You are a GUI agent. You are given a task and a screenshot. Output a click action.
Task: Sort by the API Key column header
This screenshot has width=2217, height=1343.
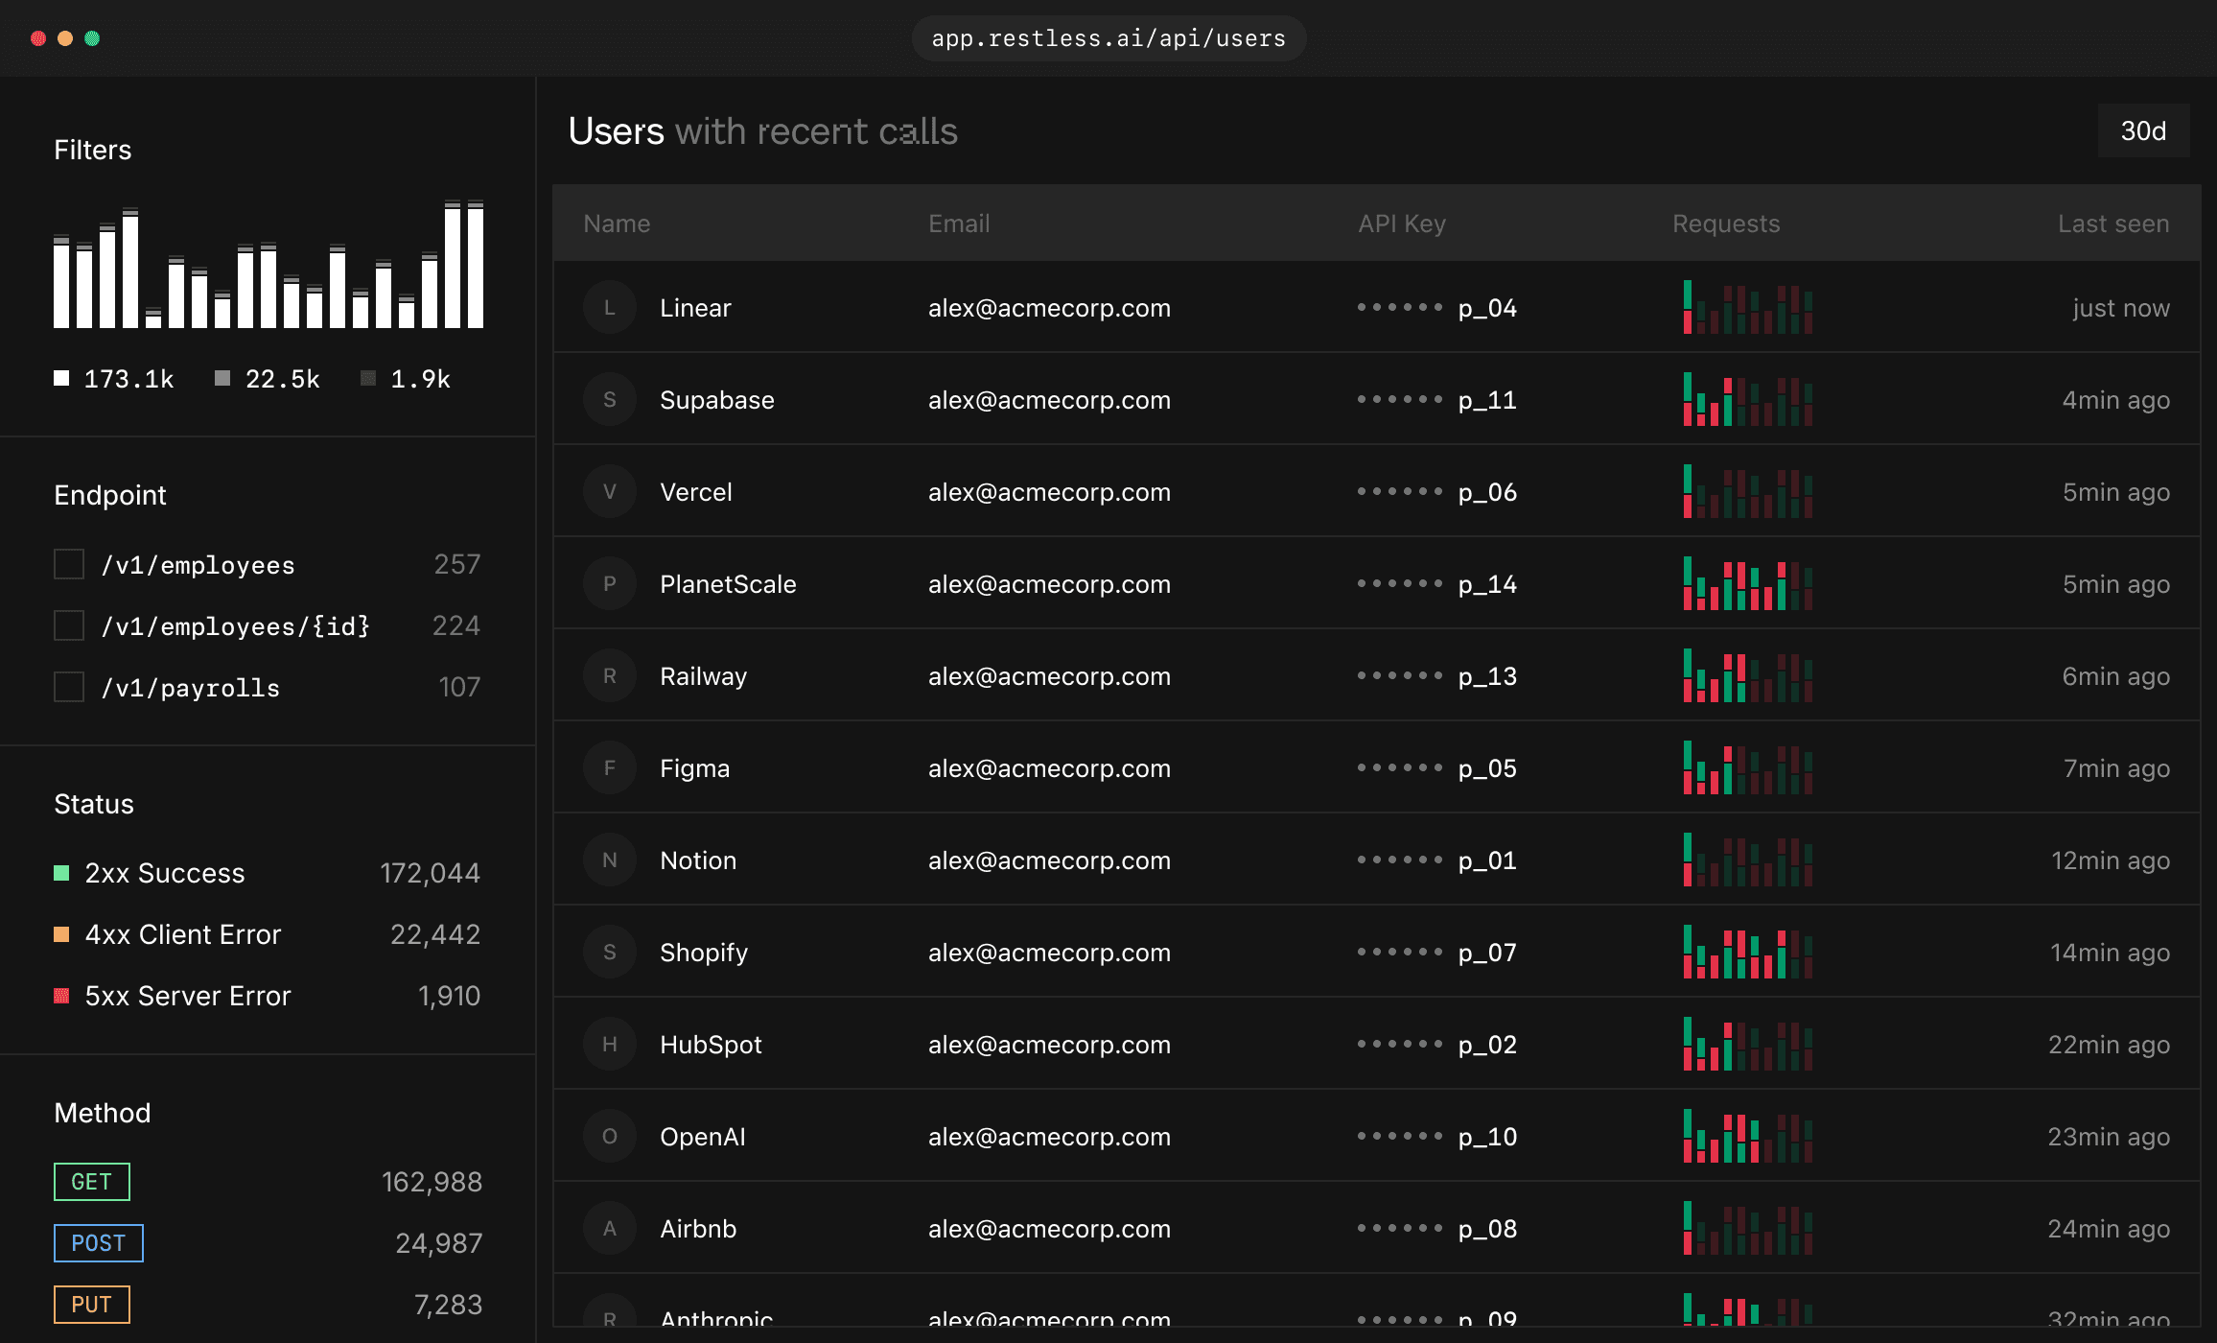click(1402, 224)
